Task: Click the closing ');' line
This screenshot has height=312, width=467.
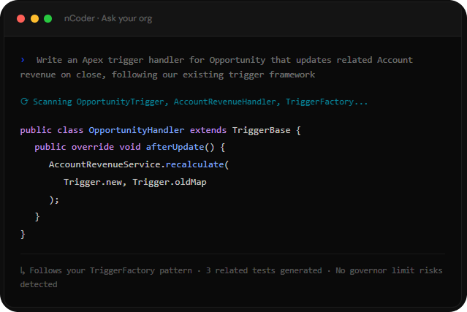Action: (x=54, y=199)
